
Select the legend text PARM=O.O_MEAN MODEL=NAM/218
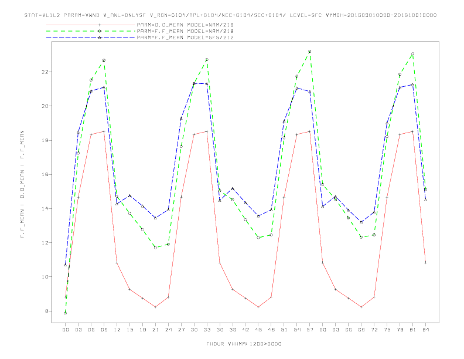pos(185,25)
